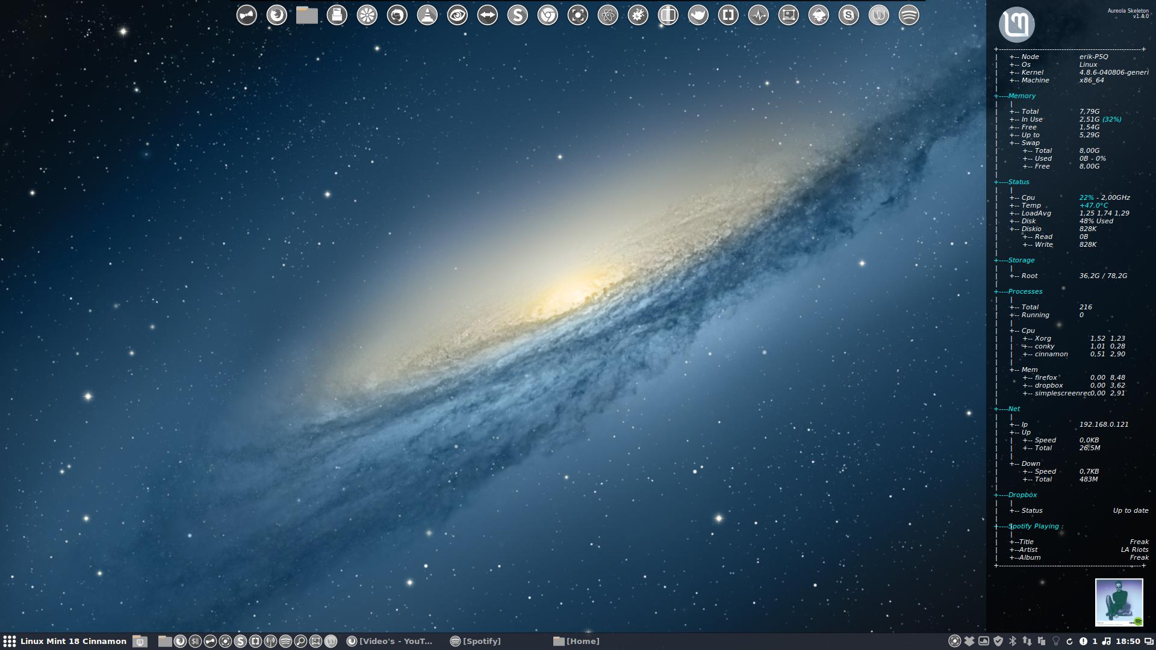Click the IP address 192.168.0.121

click(x=1104, y=424)
